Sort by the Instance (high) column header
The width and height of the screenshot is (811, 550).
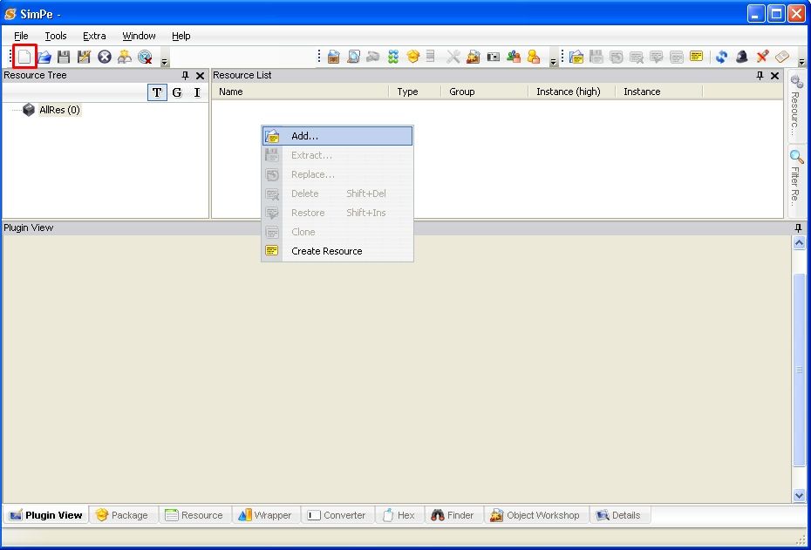tap(572, 92)
